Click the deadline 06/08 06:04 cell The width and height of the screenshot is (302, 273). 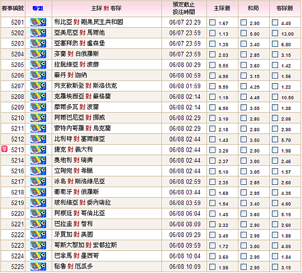185,214
